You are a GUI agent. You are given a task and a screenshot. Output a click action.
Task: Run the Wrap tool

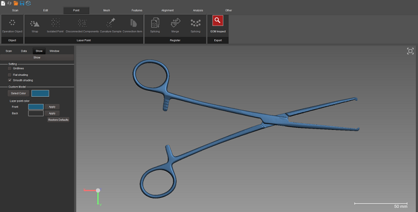(35, 26)
